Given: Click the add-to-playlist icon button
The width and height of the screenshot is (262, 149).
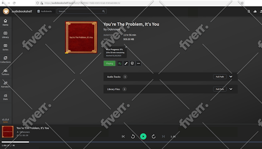Looking at the screenshot, I should (x=120, y=64).
